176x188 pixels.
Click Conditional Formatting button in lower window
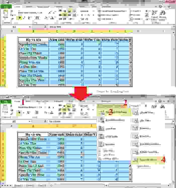point(112,106)
